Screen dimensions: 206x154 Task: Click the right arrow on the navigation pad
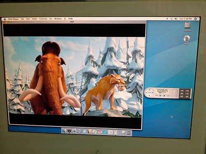(x=152, y=93)
